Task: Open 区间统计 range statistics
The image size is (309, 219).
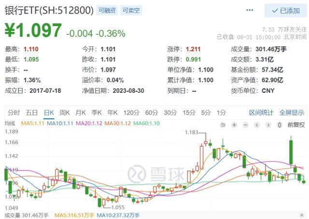Action: coord(261,113)
